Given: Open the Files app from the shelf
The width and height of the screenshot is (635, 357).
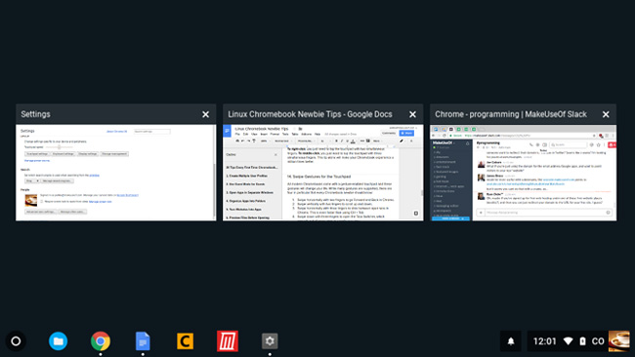Looking at the screenshot, I should [59, 341].
